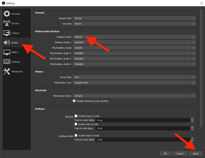Open the Decay Rate dropdown
The width and height of the screenshot is (205, 158).
click(x=134, y=77)
